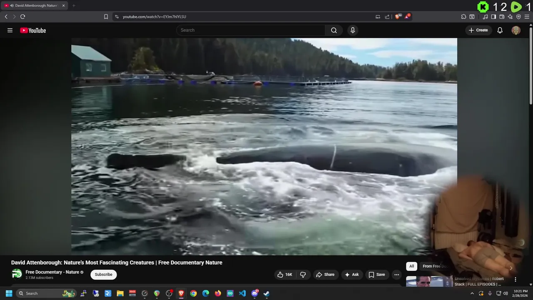The image size is (533, 300).
Task: Open File Explorer from the taskbar
Action: [x=120, y=293]
